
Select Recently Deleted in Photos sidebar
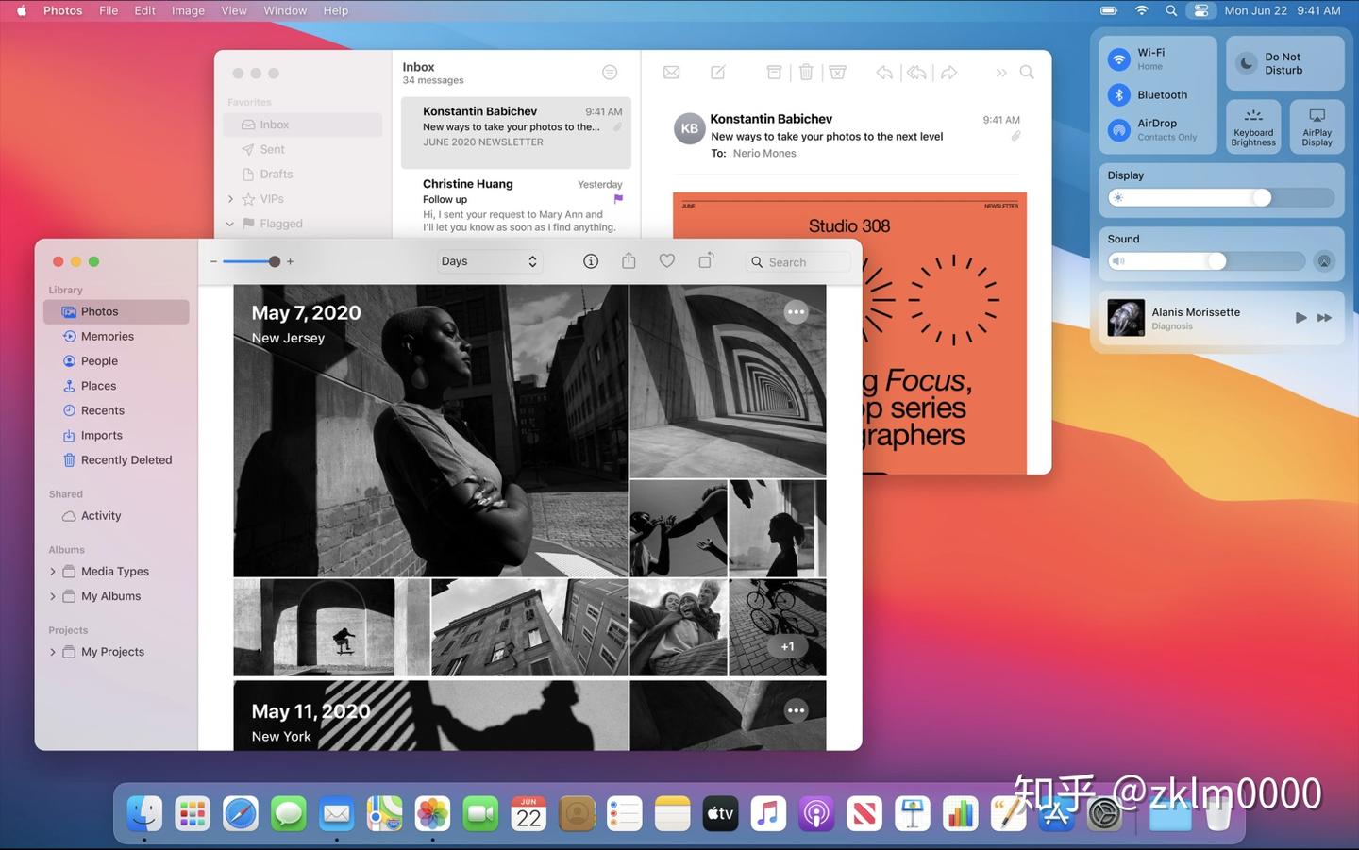coord(126,459)
